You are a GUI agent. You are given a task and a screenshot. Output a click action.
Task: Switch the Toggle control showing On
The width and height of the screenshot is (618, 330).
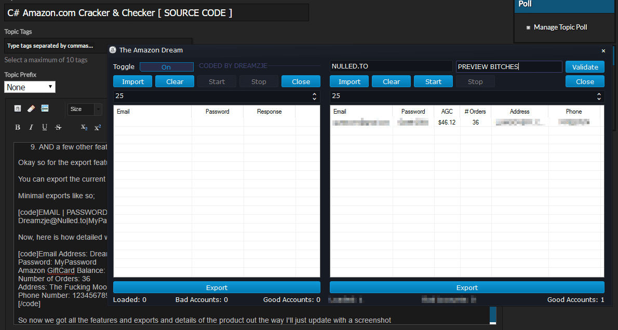(x=166, y=67)
